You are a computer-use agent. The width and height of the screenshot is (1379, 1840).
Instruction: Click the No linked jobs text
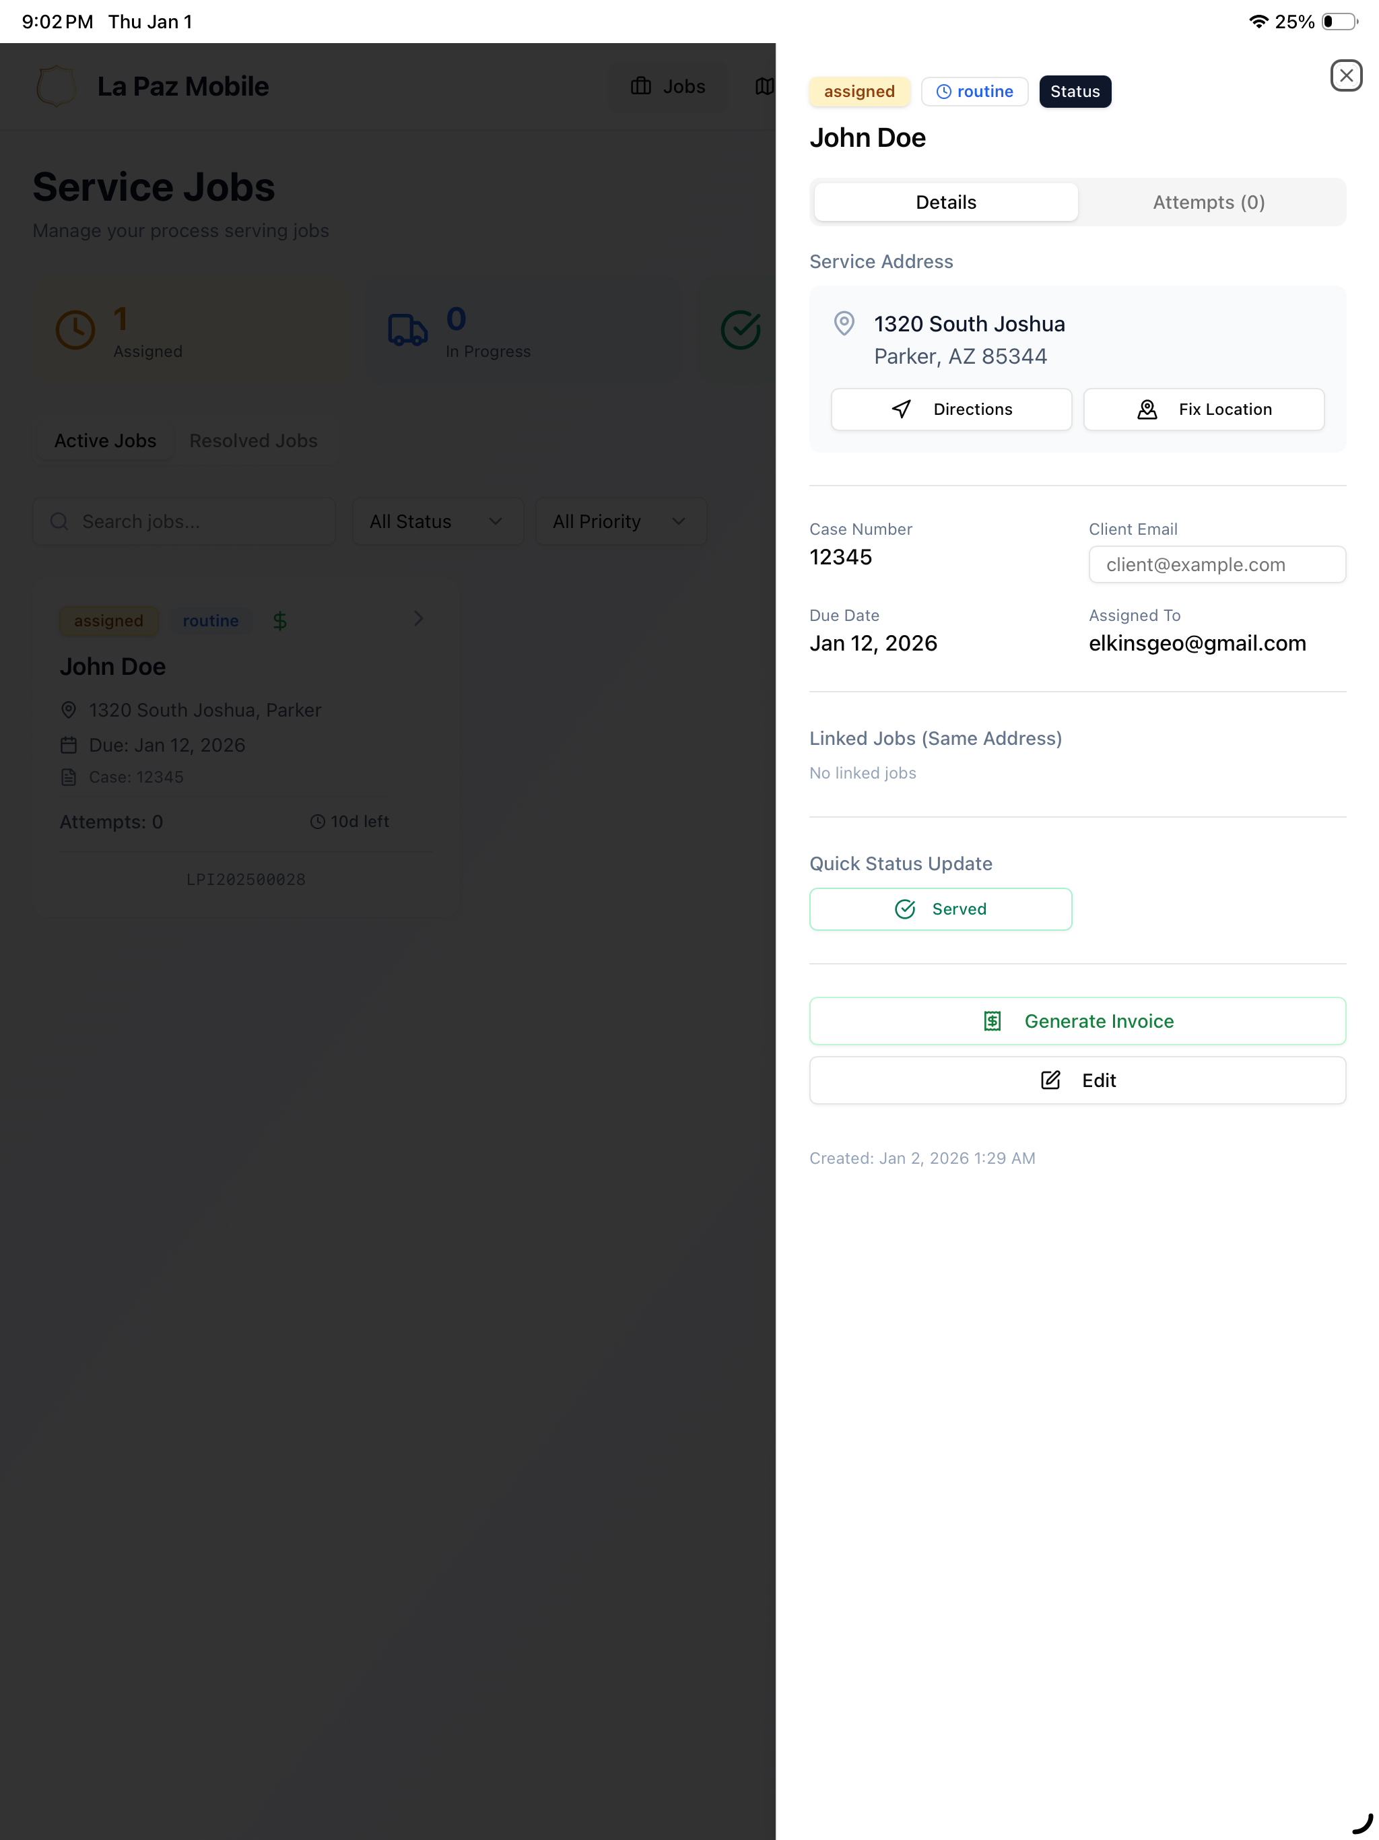863,773
